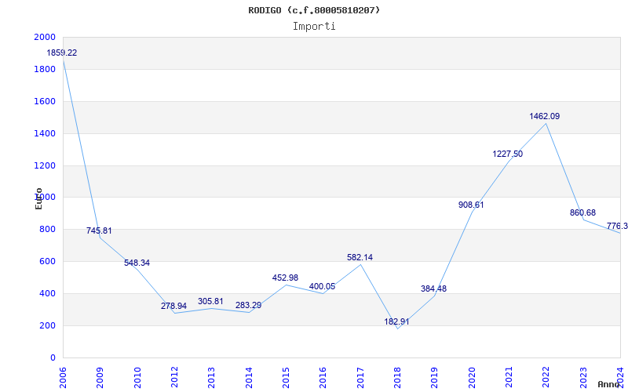Click the data label 1227.50
The height and width of the screenshot is (392, 628).
pyautogui.click(x=507, y=154)
